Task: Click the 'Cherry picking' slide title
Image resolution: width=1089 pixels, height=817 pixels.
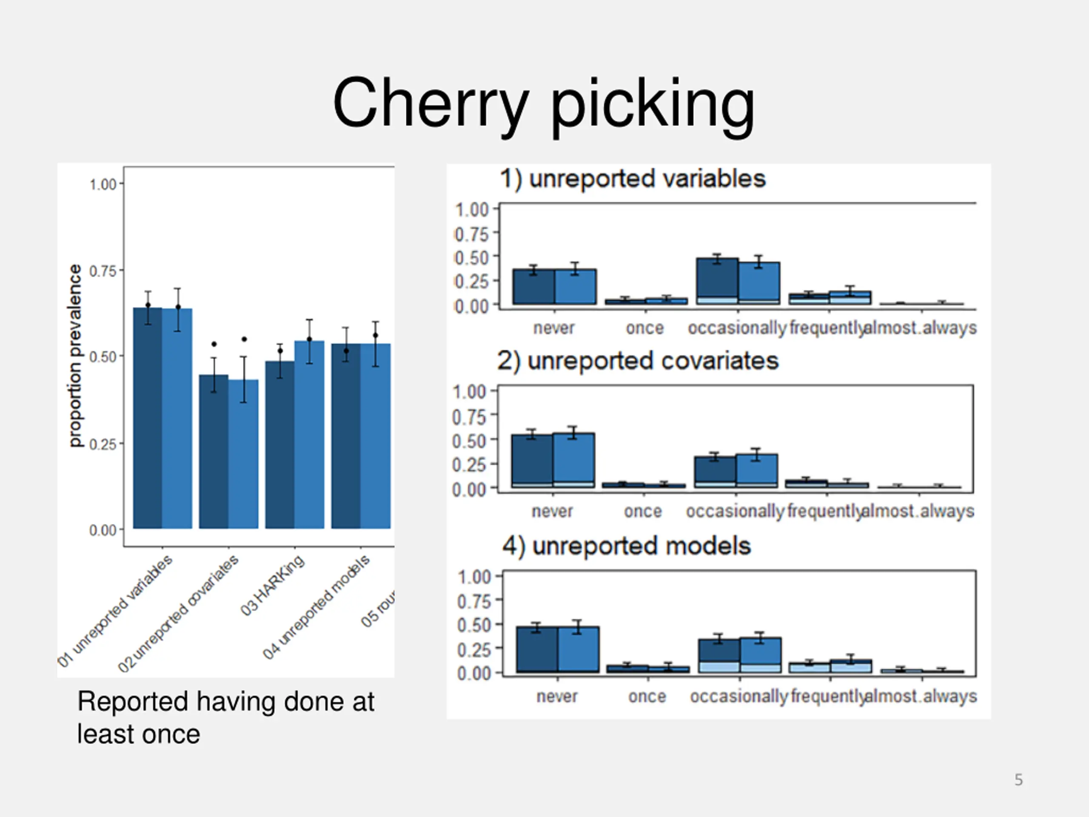Action: pyautogui.click(x=544, y=104)
